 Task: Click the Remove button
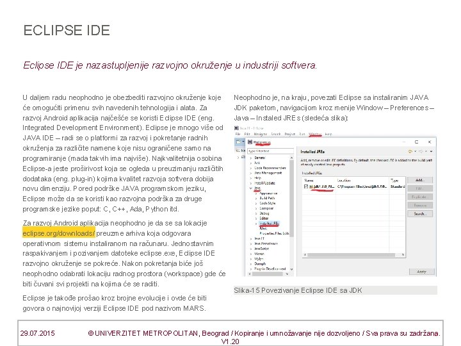click(420, 206)
